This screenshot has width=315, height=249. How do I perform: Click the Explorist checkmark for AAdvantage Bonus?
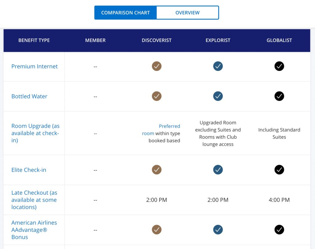point(218,229)
